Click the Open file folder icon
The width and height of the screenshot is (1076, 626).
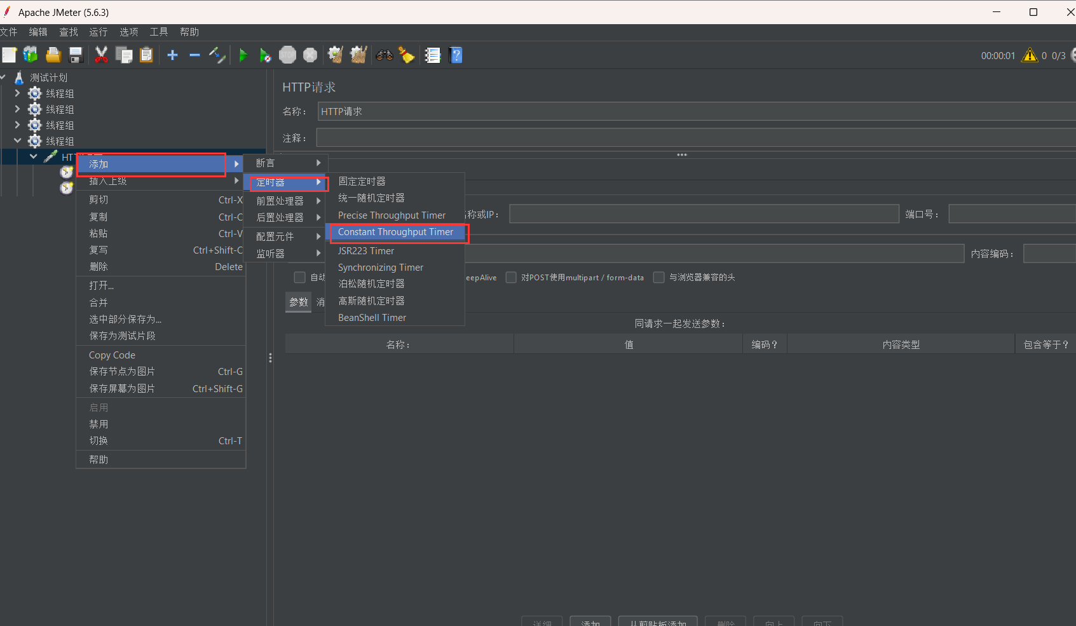tap(53, 55)
